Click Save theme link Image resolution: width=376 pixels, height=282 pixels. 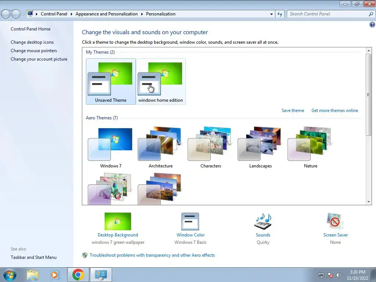click(293, 111)
